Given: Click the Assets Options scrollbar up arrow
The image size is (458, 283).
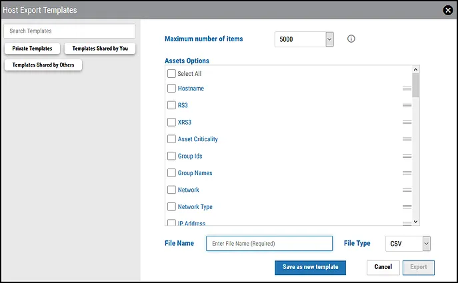Looking at the screenshot, I should click(x=415, y=69).
